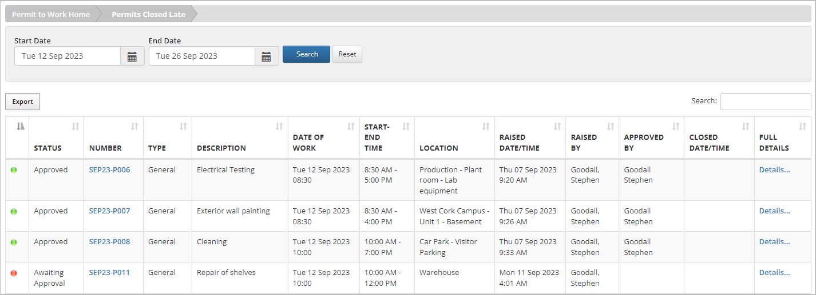Export the permits table

pos(23,102)
